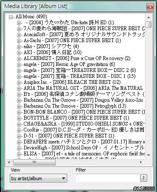Expand the D-51 ONE PIECE node
This screenshot has height=192, width=157.
click(x=19, y=137)
